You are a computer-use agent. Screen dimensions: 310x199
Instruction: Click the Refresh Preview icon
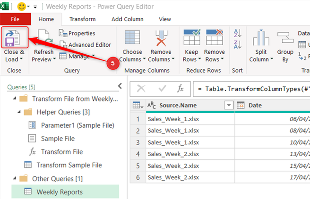coord(45,38)
